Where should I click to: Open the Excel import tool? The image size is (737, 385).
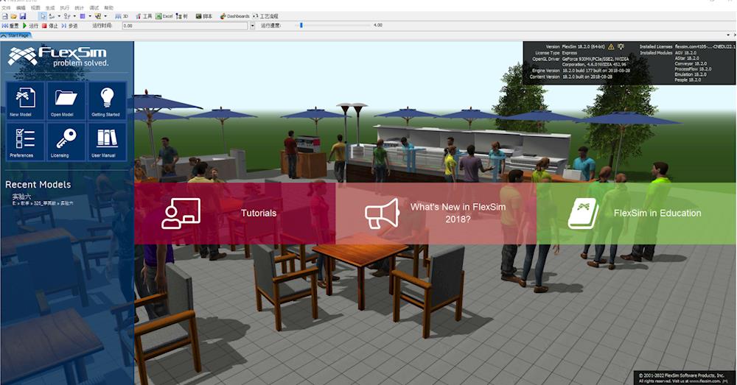pyautogui.click(x=164, y=15)
